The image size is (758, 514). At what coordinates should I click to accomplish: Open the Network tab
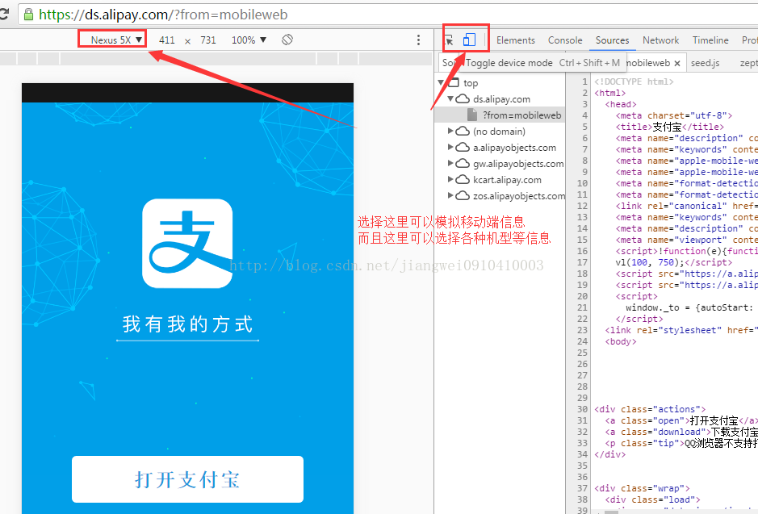[660, 40]
